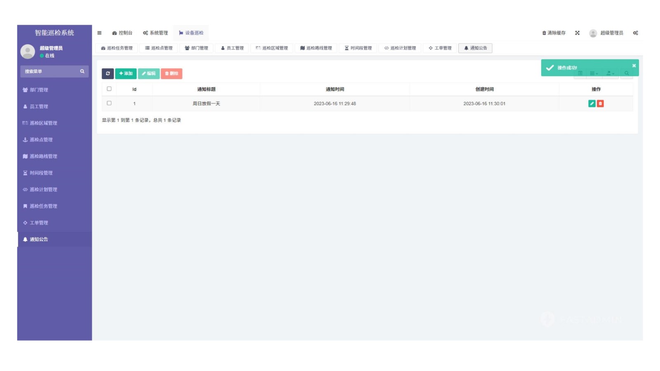
Task: Open 巡检点管理 in the sidebar
Action: pos(54,140)
